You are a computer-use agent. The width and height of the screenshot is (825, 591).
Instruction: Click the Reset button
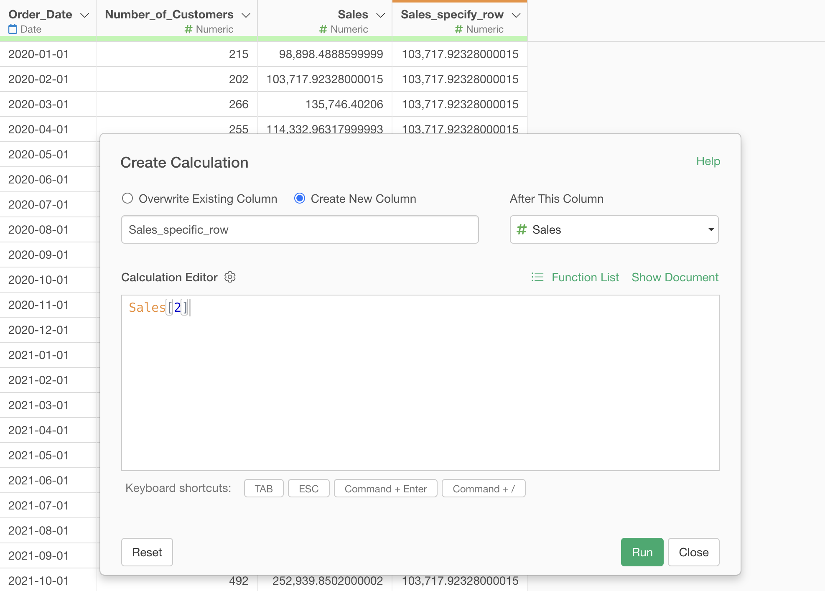click(x=147, y=552)
